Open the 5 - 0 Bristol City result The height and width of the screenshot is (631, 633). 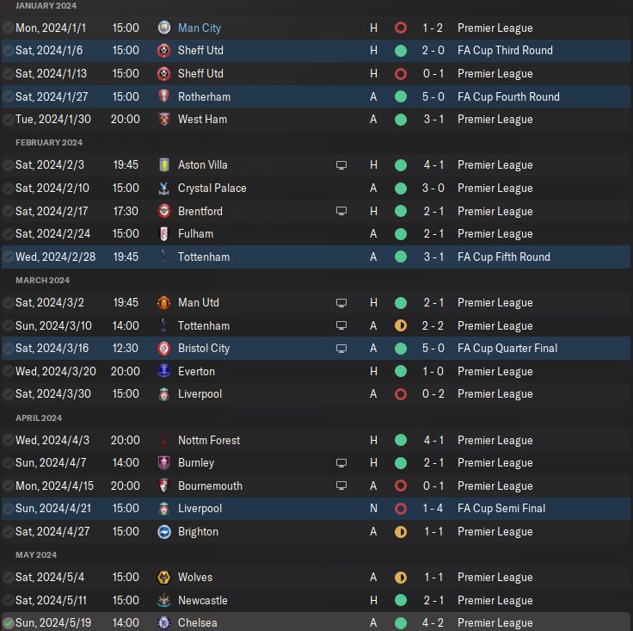(433, 349)
